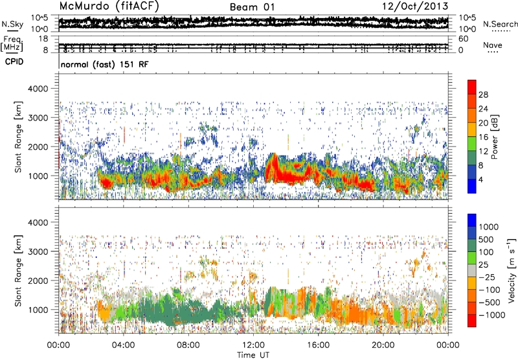This screenshot has width=518, height=359.
Task: Pick the Velocity segment between -1000 and -500
Action: click(x=472, y=308)
